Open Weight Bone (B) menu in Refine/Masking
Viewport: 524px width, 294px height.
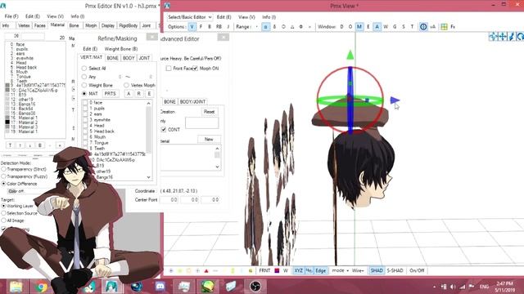click(x=121, y=49)
